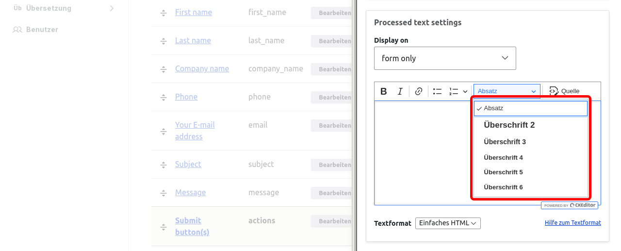Open the First name element link
The width and height of the screenshot is (621, 251).
tap(194, 12)
